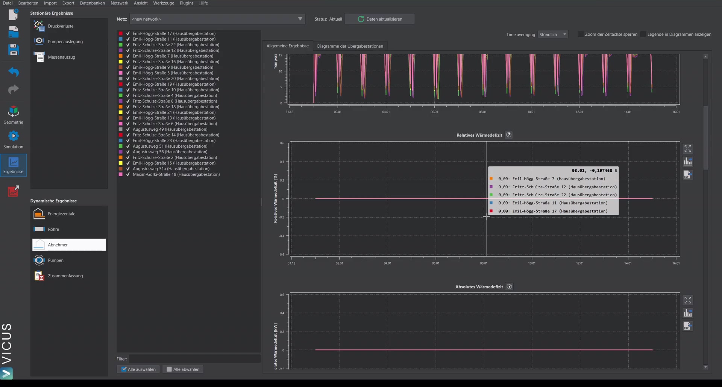Open the Ansicht menu

tap(141, 3)
